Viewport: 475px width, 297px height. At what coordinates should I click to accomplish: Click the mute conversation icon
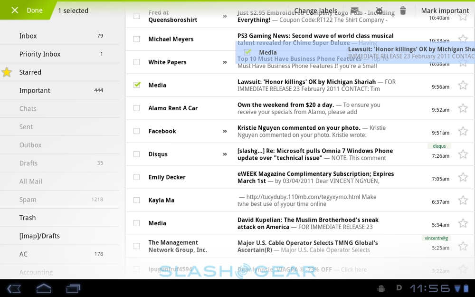coord(379,10)
